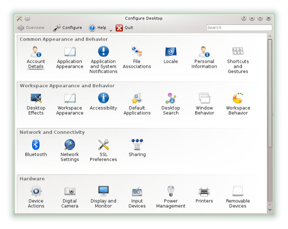Open Input Devices module
288x229 pixels.
point(137,197)
